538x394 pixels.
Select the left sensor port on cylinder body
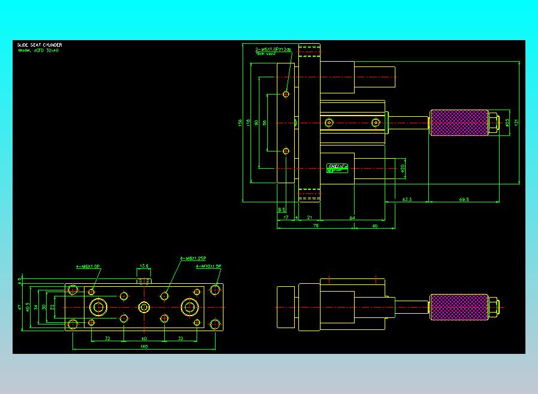click(329, 123)
